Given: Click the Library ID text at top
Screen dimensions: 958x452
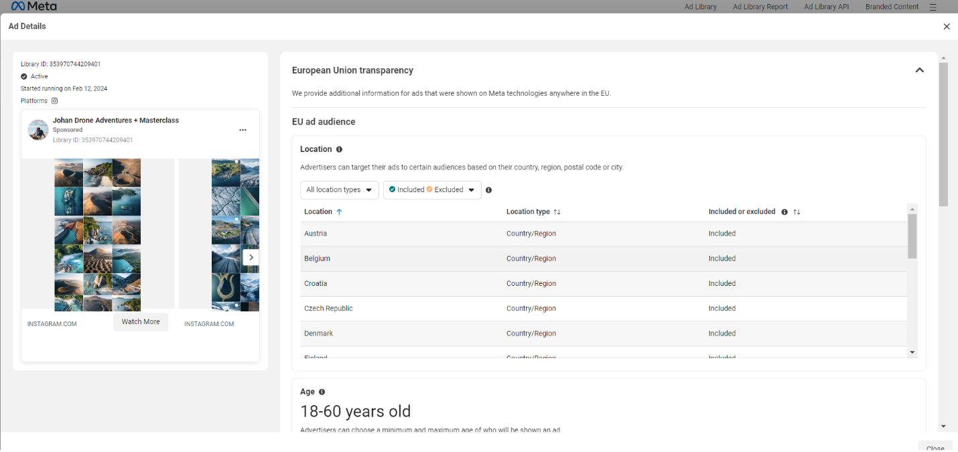Looking at the screenshot, I should [61, 64].
